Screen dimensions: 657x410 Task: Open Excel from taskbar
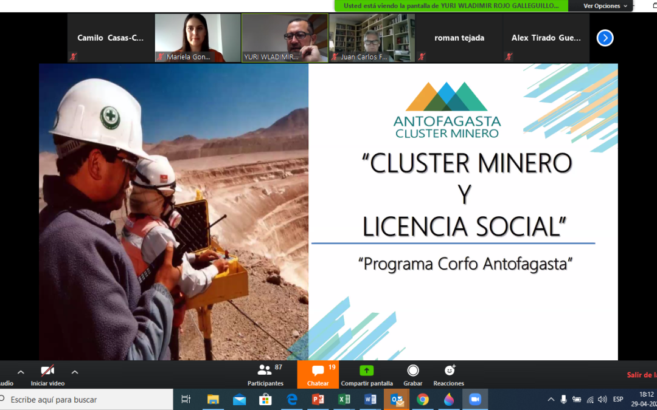(344, 400)
